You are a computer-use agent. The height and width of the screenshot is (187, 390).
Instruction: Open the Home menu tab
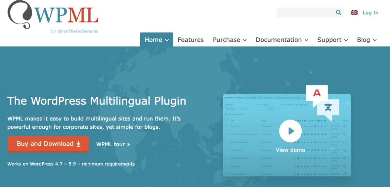(x=157, y=40)
